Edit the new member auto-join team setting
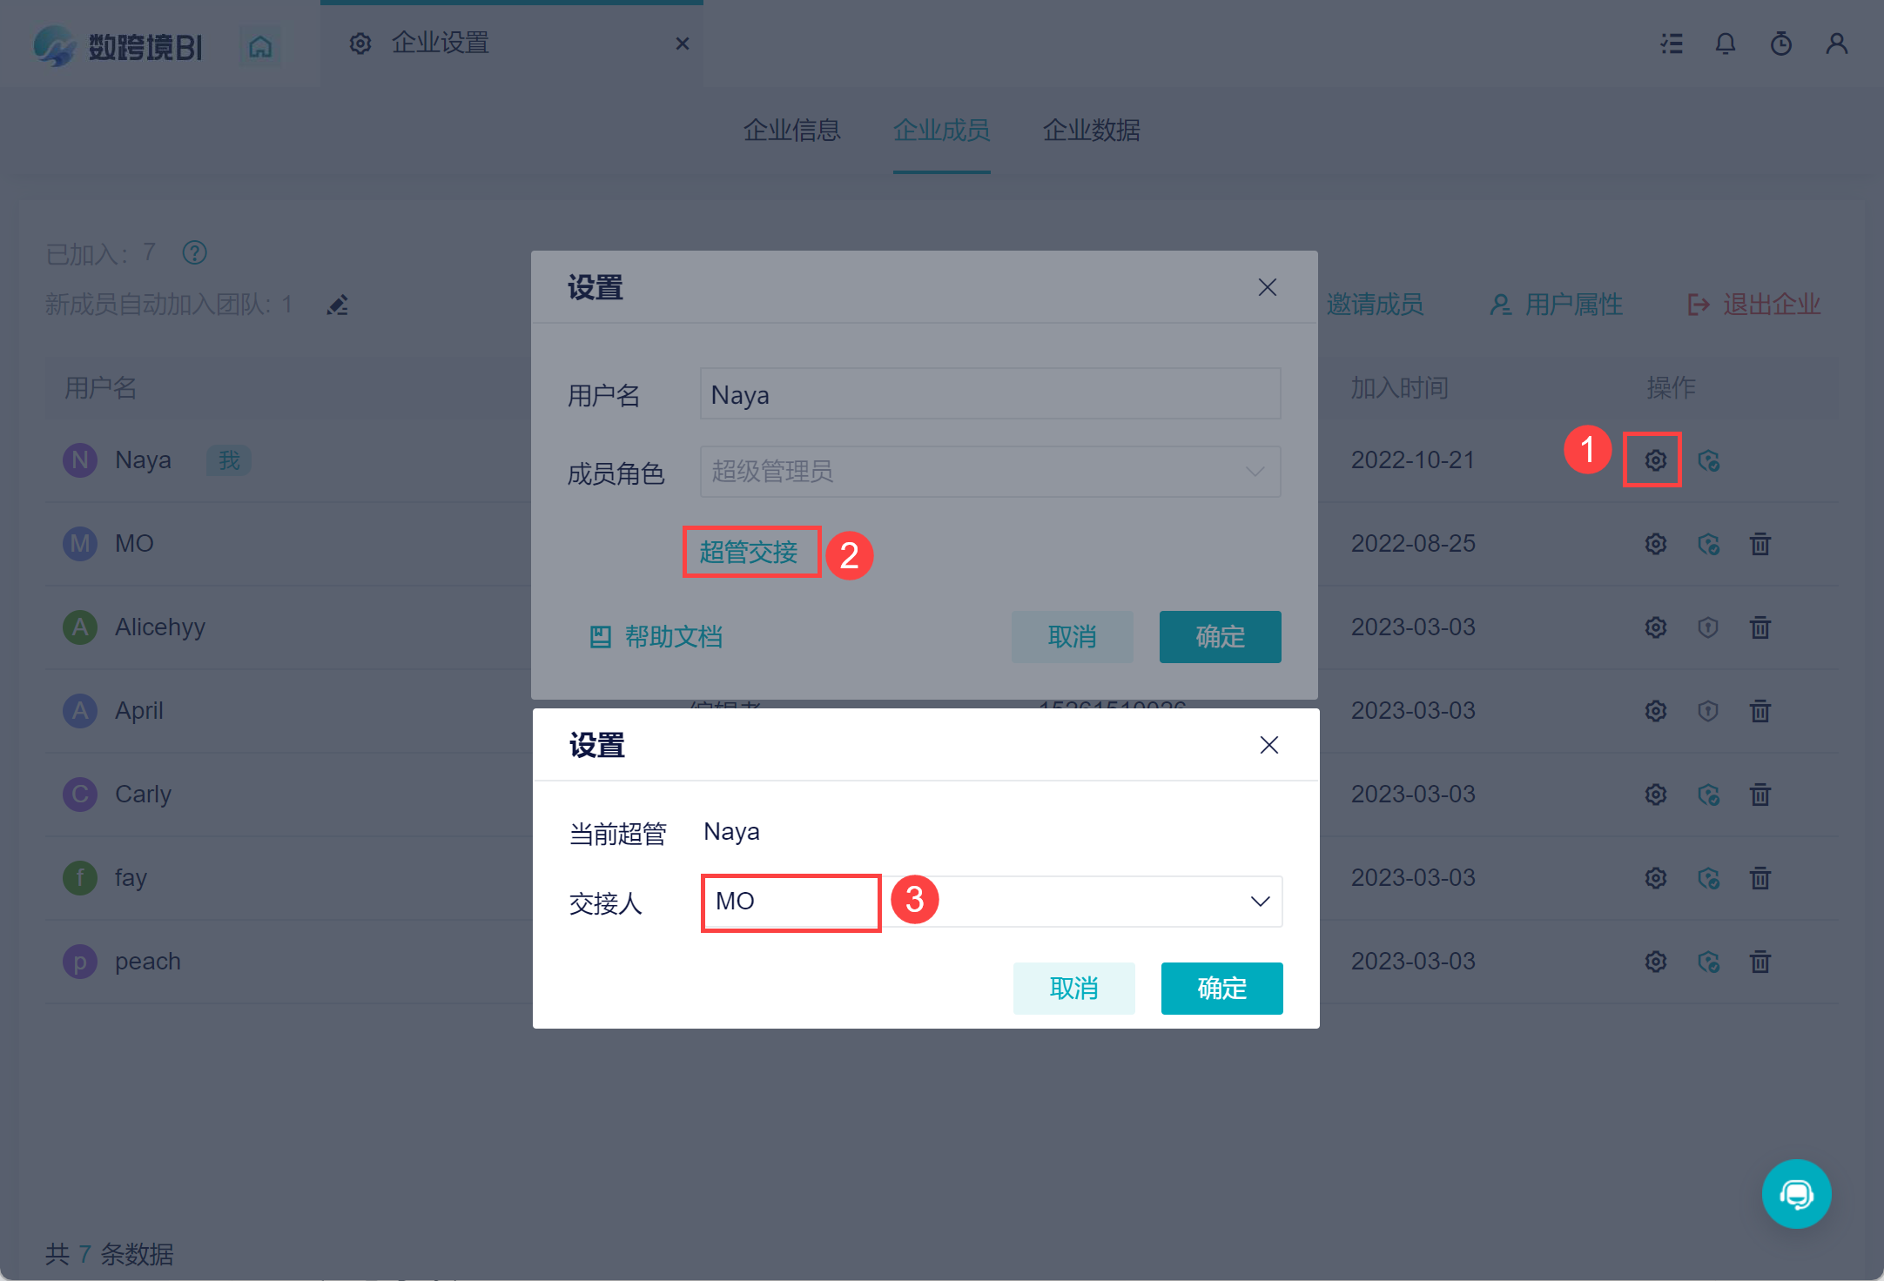This screenshot has height=1281, width=1884. tap(338, 305)
